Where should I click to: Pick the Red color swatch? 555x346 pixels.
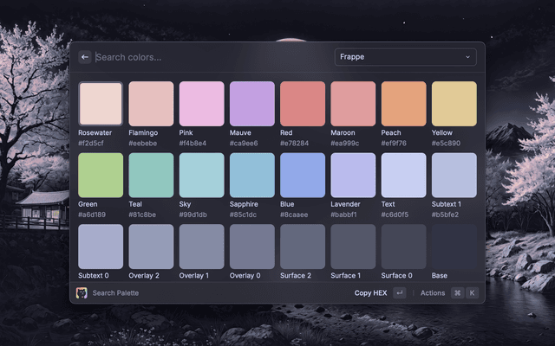303,104
